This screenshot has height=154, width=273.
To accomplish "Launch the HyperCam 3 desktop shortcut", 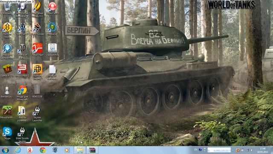I will 52,7.
